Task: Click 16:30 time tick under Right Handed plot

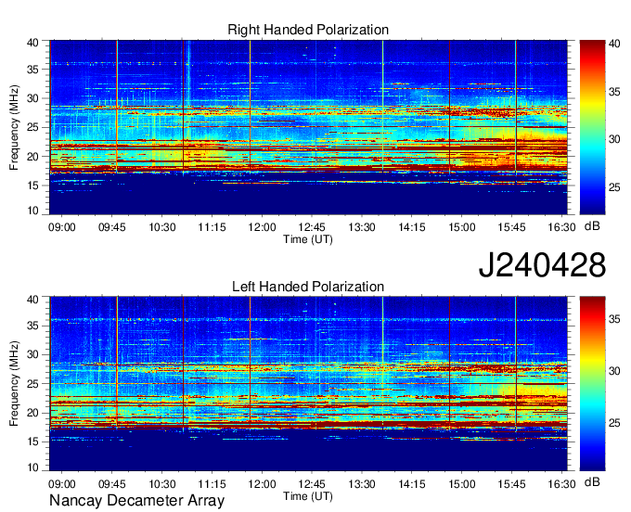Action: [x=561, y=227]
